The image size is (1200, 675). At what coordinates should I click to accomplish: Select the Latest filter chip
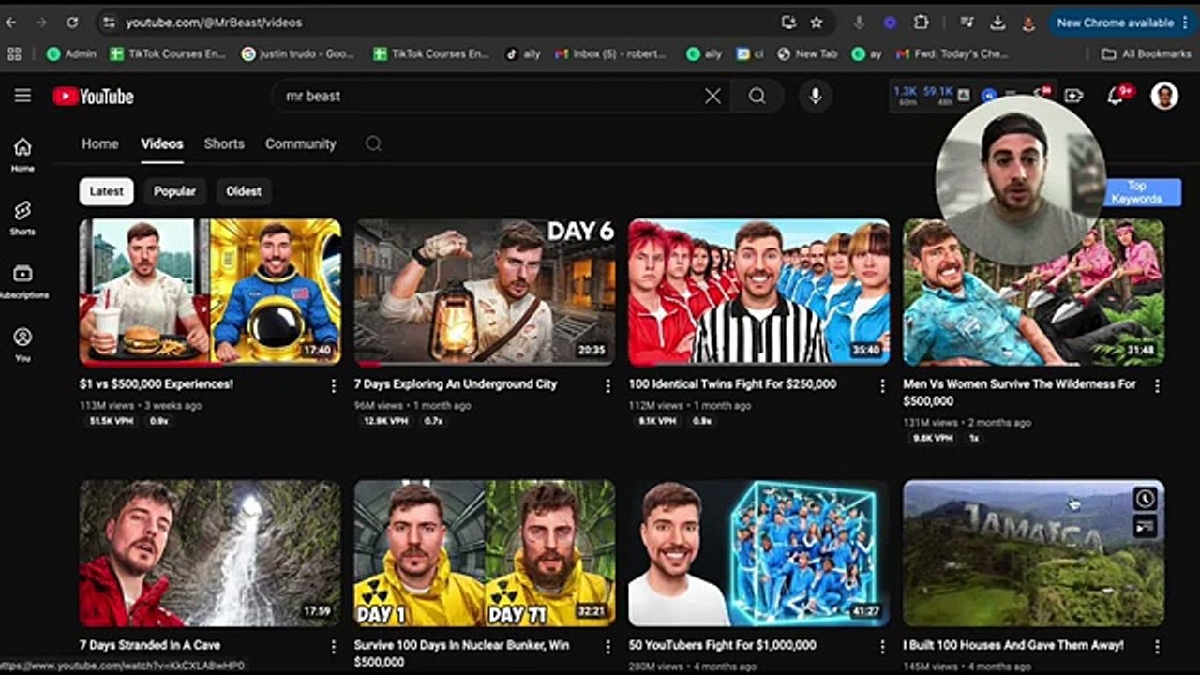tap(106, 191)
